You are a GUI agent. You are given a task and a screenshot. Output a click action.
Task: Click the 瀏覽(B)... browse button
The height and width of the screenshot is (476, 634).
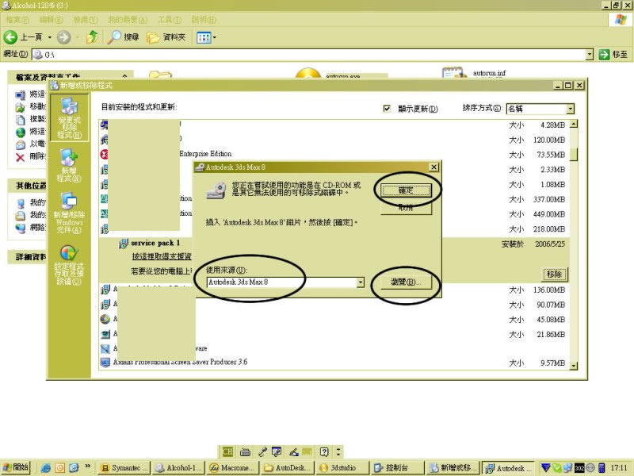coord(407,282)
